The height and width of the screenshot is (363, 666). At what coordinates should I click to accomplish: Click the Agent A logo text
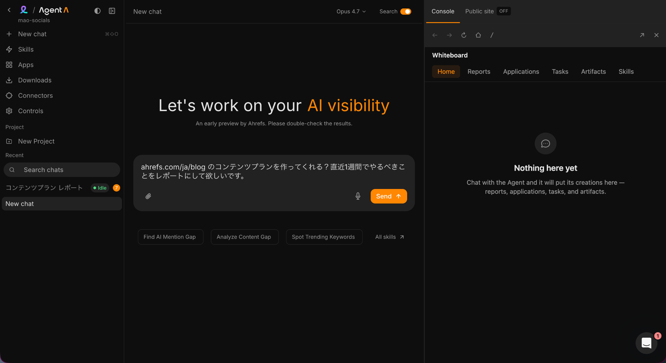pos(54,10)
